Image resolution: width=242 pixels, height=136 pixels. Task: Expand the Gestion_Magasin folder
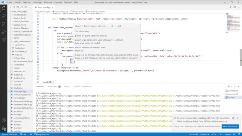[x=21, y=28]
